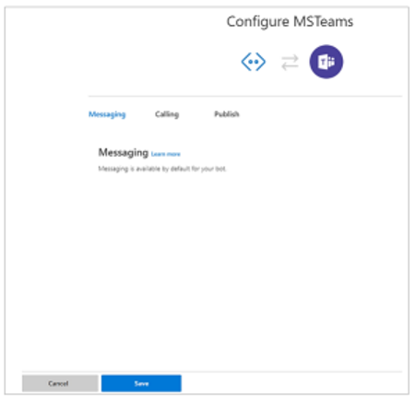
Task: Go to the Teams publishing settings tab
Action: pyautogui.click(x=227, y=114)
